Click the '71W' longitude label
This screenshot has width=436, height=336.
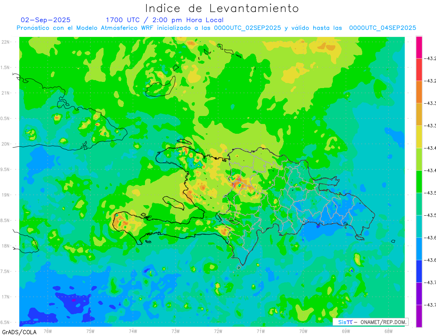point(261,331)
